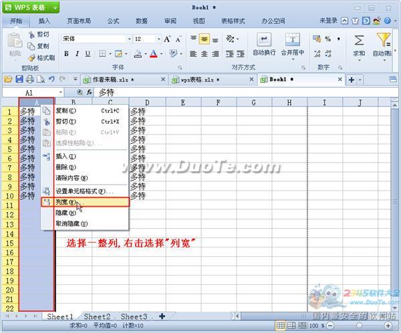Viewport: 401px width, 333px height.
Task: Click the Save icon in quick access toolbar
Action: (x=19, y=80)
